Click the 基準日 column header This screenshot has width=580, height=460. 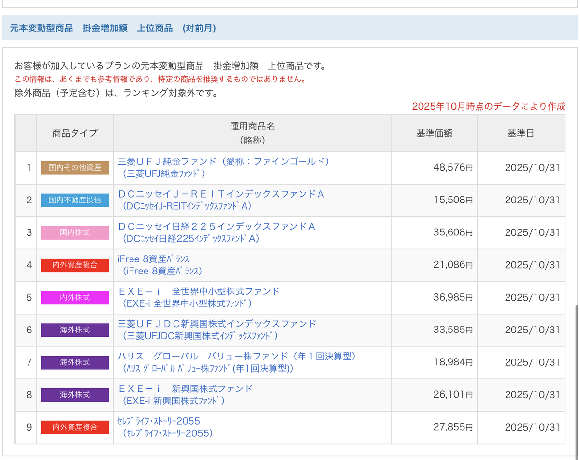click(521, 133)
